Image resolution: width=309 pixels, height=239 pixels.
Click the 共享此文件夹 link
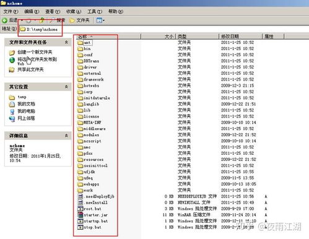point(30,69)
